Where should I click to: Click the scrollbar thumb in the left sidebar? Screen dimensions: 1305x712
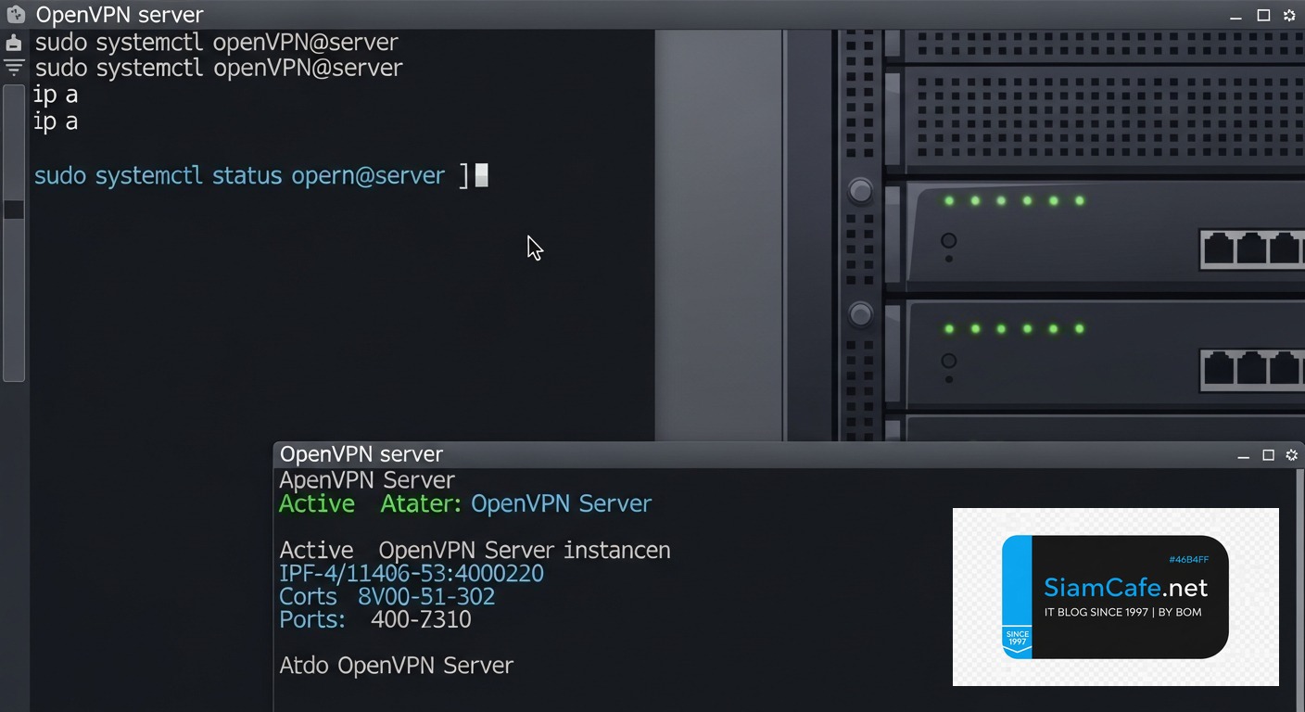click(x=14, y=210)
